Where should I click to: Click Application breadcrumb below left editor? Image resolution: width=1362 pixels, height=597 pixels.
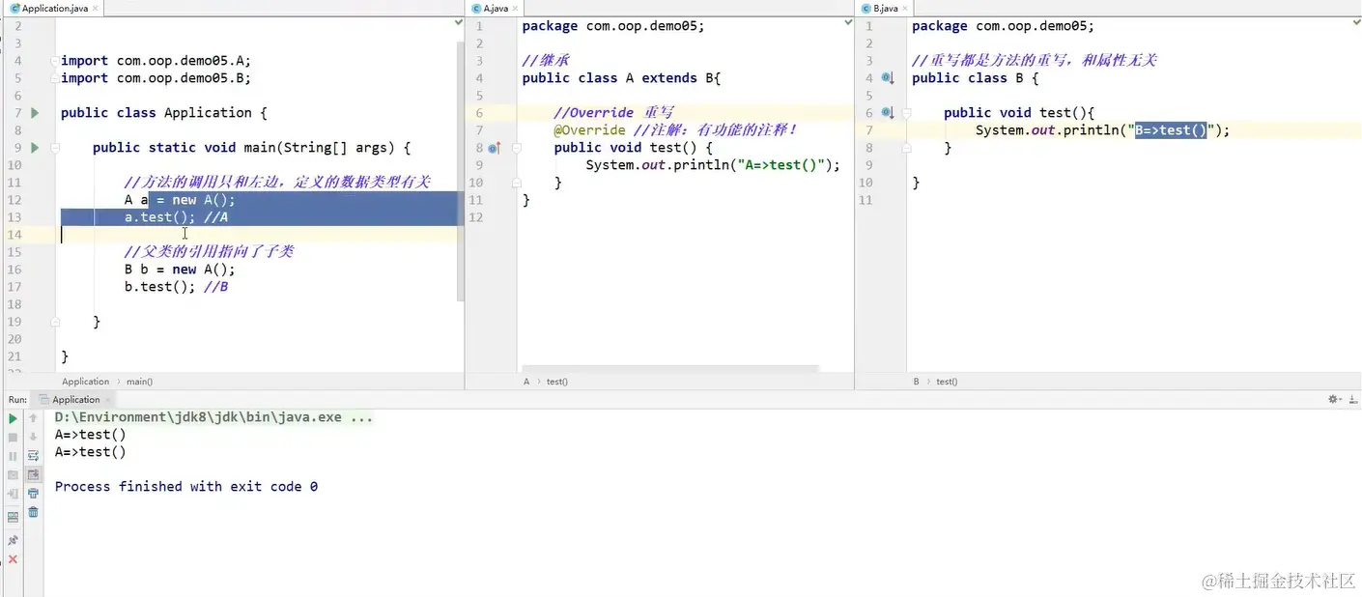click(85, 382)
